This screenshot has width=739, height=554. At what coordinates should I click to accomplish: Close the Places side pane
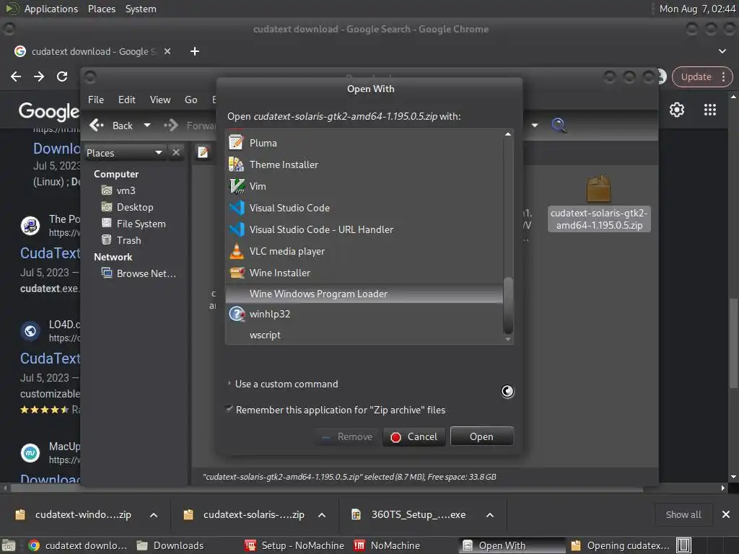click(176, 152)
